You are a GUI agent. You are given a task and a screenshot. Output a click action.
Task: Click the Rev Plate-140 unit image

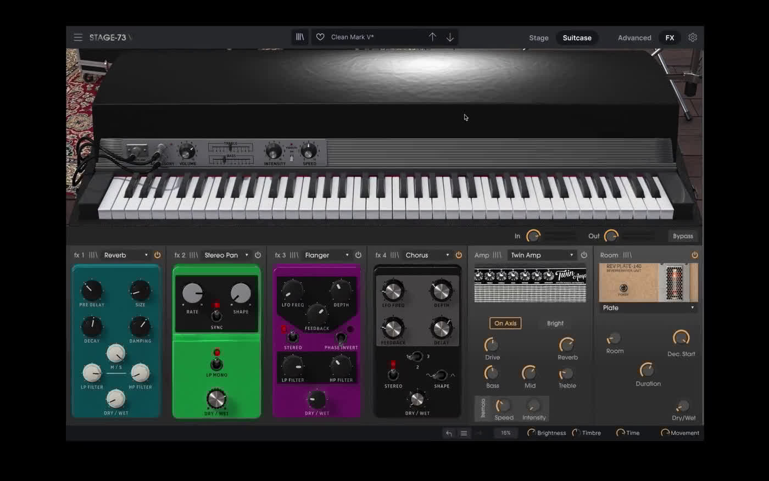click(x=648, y=282)
